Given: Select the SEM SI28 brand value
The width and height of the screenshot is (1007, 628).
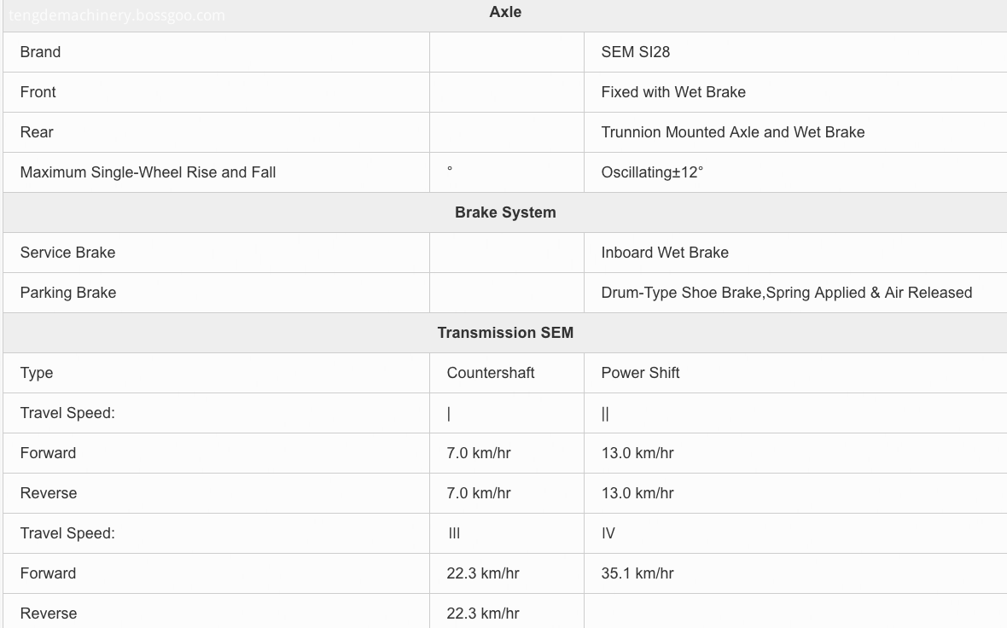Looking at the screenshot, I should click(635, 52).
